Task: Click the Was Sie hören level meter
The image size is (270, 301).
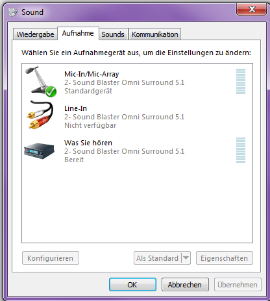Action: [x=241, y=150]
